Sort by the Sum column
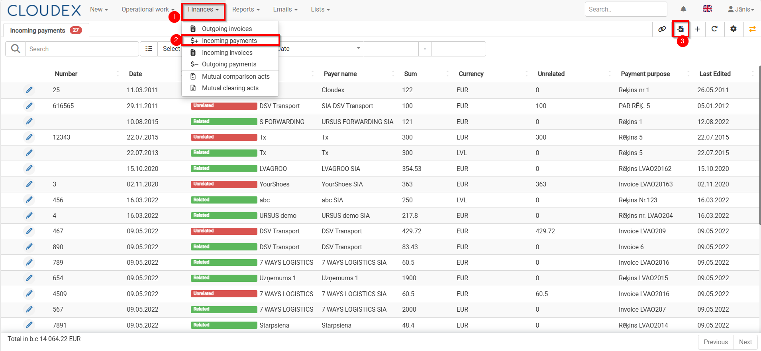The height and width of the screenshot is (351, 761). click(410, 74)
